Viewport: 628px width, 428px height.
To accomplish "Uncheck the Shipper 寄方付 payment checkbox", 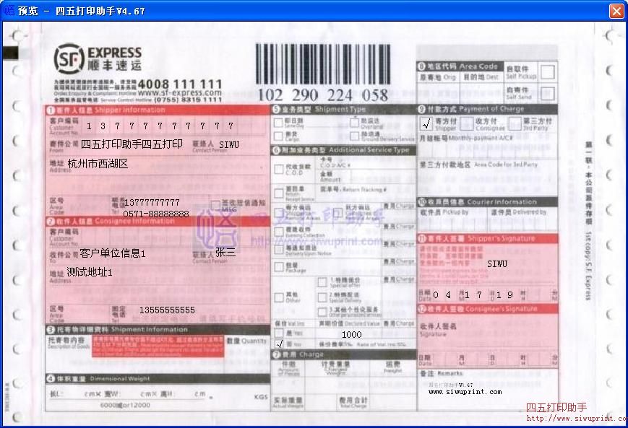I will (426, 123).
